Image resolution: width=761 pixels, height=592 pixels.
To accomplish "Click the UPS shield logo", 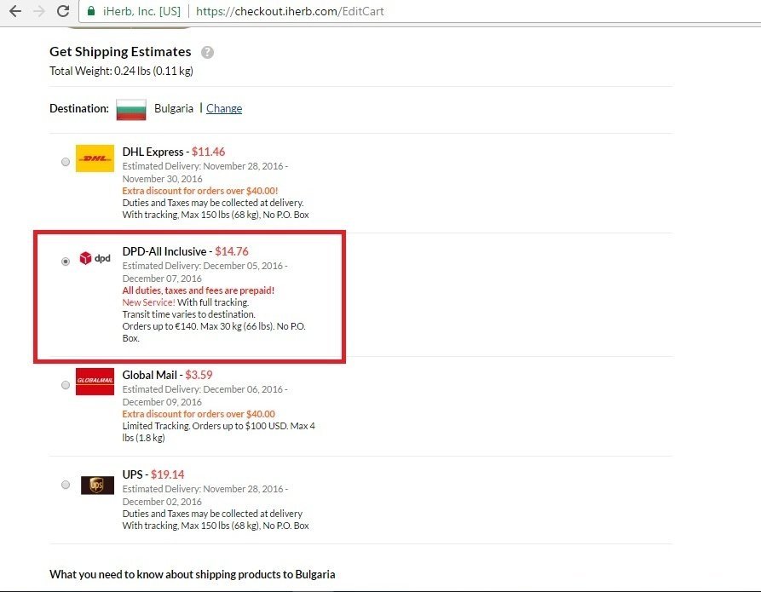I will tap(96, 485).
